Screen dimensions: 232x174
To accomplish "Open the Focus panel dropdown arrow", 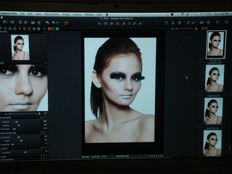I will [x=45, y=63].
